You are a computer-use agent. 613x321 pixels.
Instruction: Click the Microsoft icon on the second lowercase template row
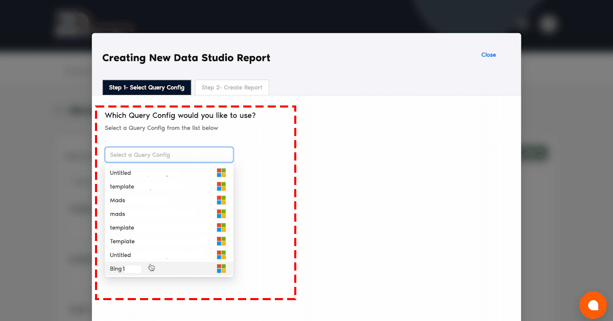coord(221,228)
